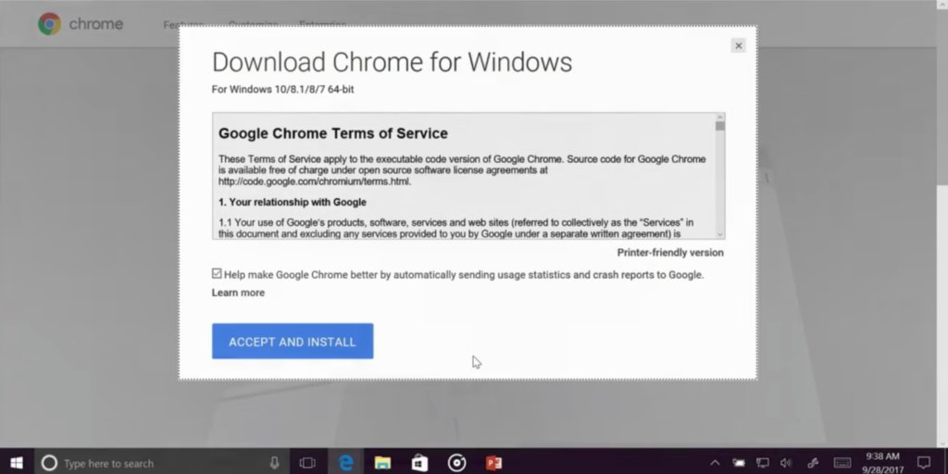Image resolution: width=948 pixels, height=474 pixels.
Task: Focus the 'Type here to search' box
Action: pyautogui.click(x=161, y=463)
